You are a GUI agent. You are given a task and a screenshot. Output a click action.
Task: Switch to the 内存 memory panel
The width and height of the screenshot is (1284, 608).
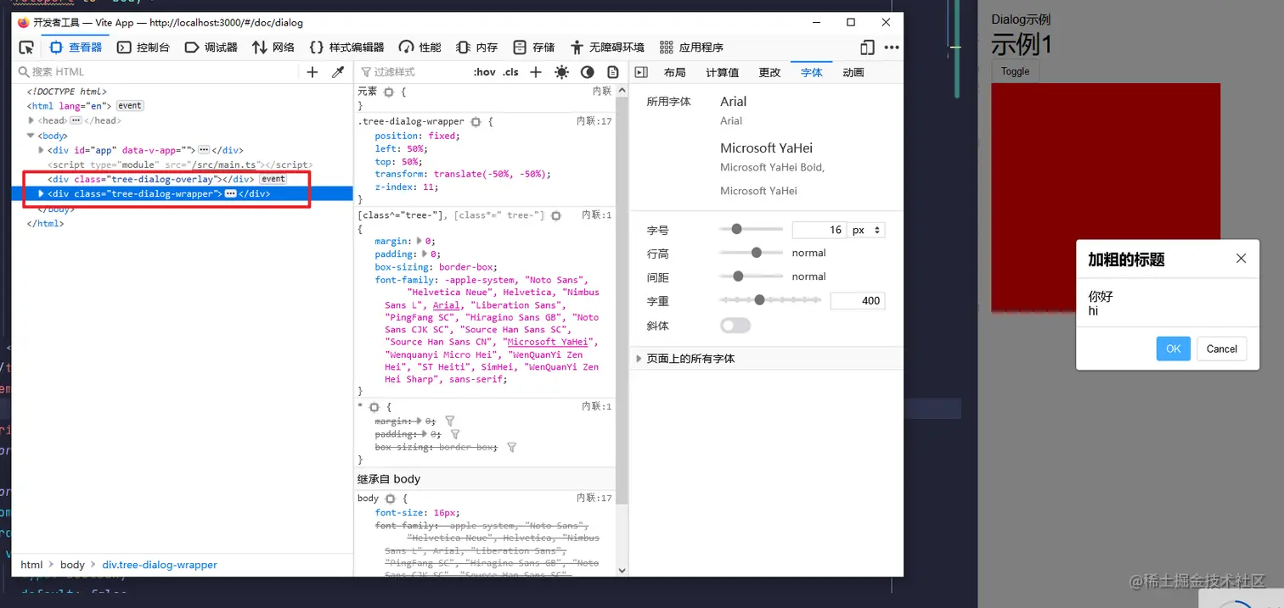(x=476, y=47)
